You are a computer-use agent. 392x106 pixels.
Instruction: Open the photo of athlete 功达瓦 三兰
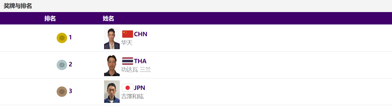(112, 65)
